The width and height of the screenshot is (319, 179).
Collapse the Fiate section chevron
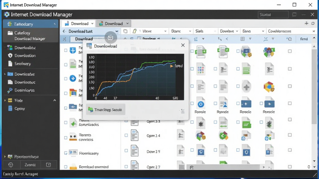tap(55, 100)
